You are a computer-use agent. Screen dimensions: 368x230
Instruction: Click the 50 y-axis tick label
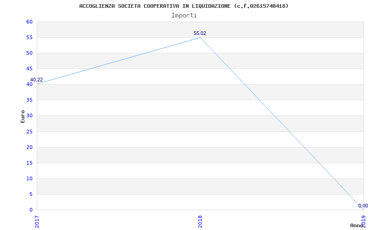[x=29, y=53]
